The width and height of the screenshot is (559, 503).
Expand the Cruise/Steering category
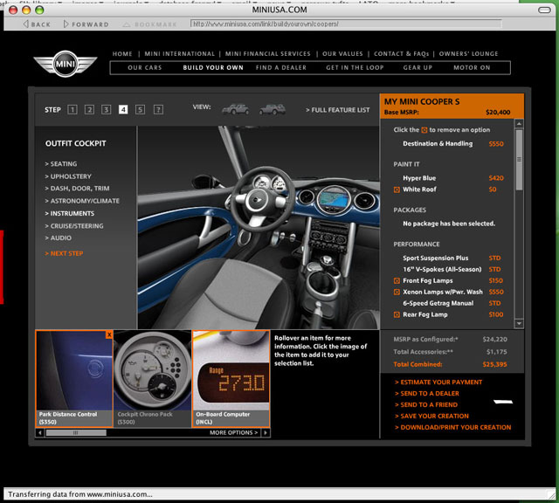(74, 225)
